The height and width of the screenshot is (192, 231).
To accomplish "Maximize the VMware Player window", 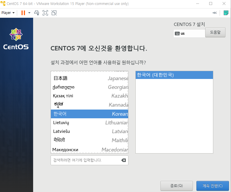I will (211, 3).
